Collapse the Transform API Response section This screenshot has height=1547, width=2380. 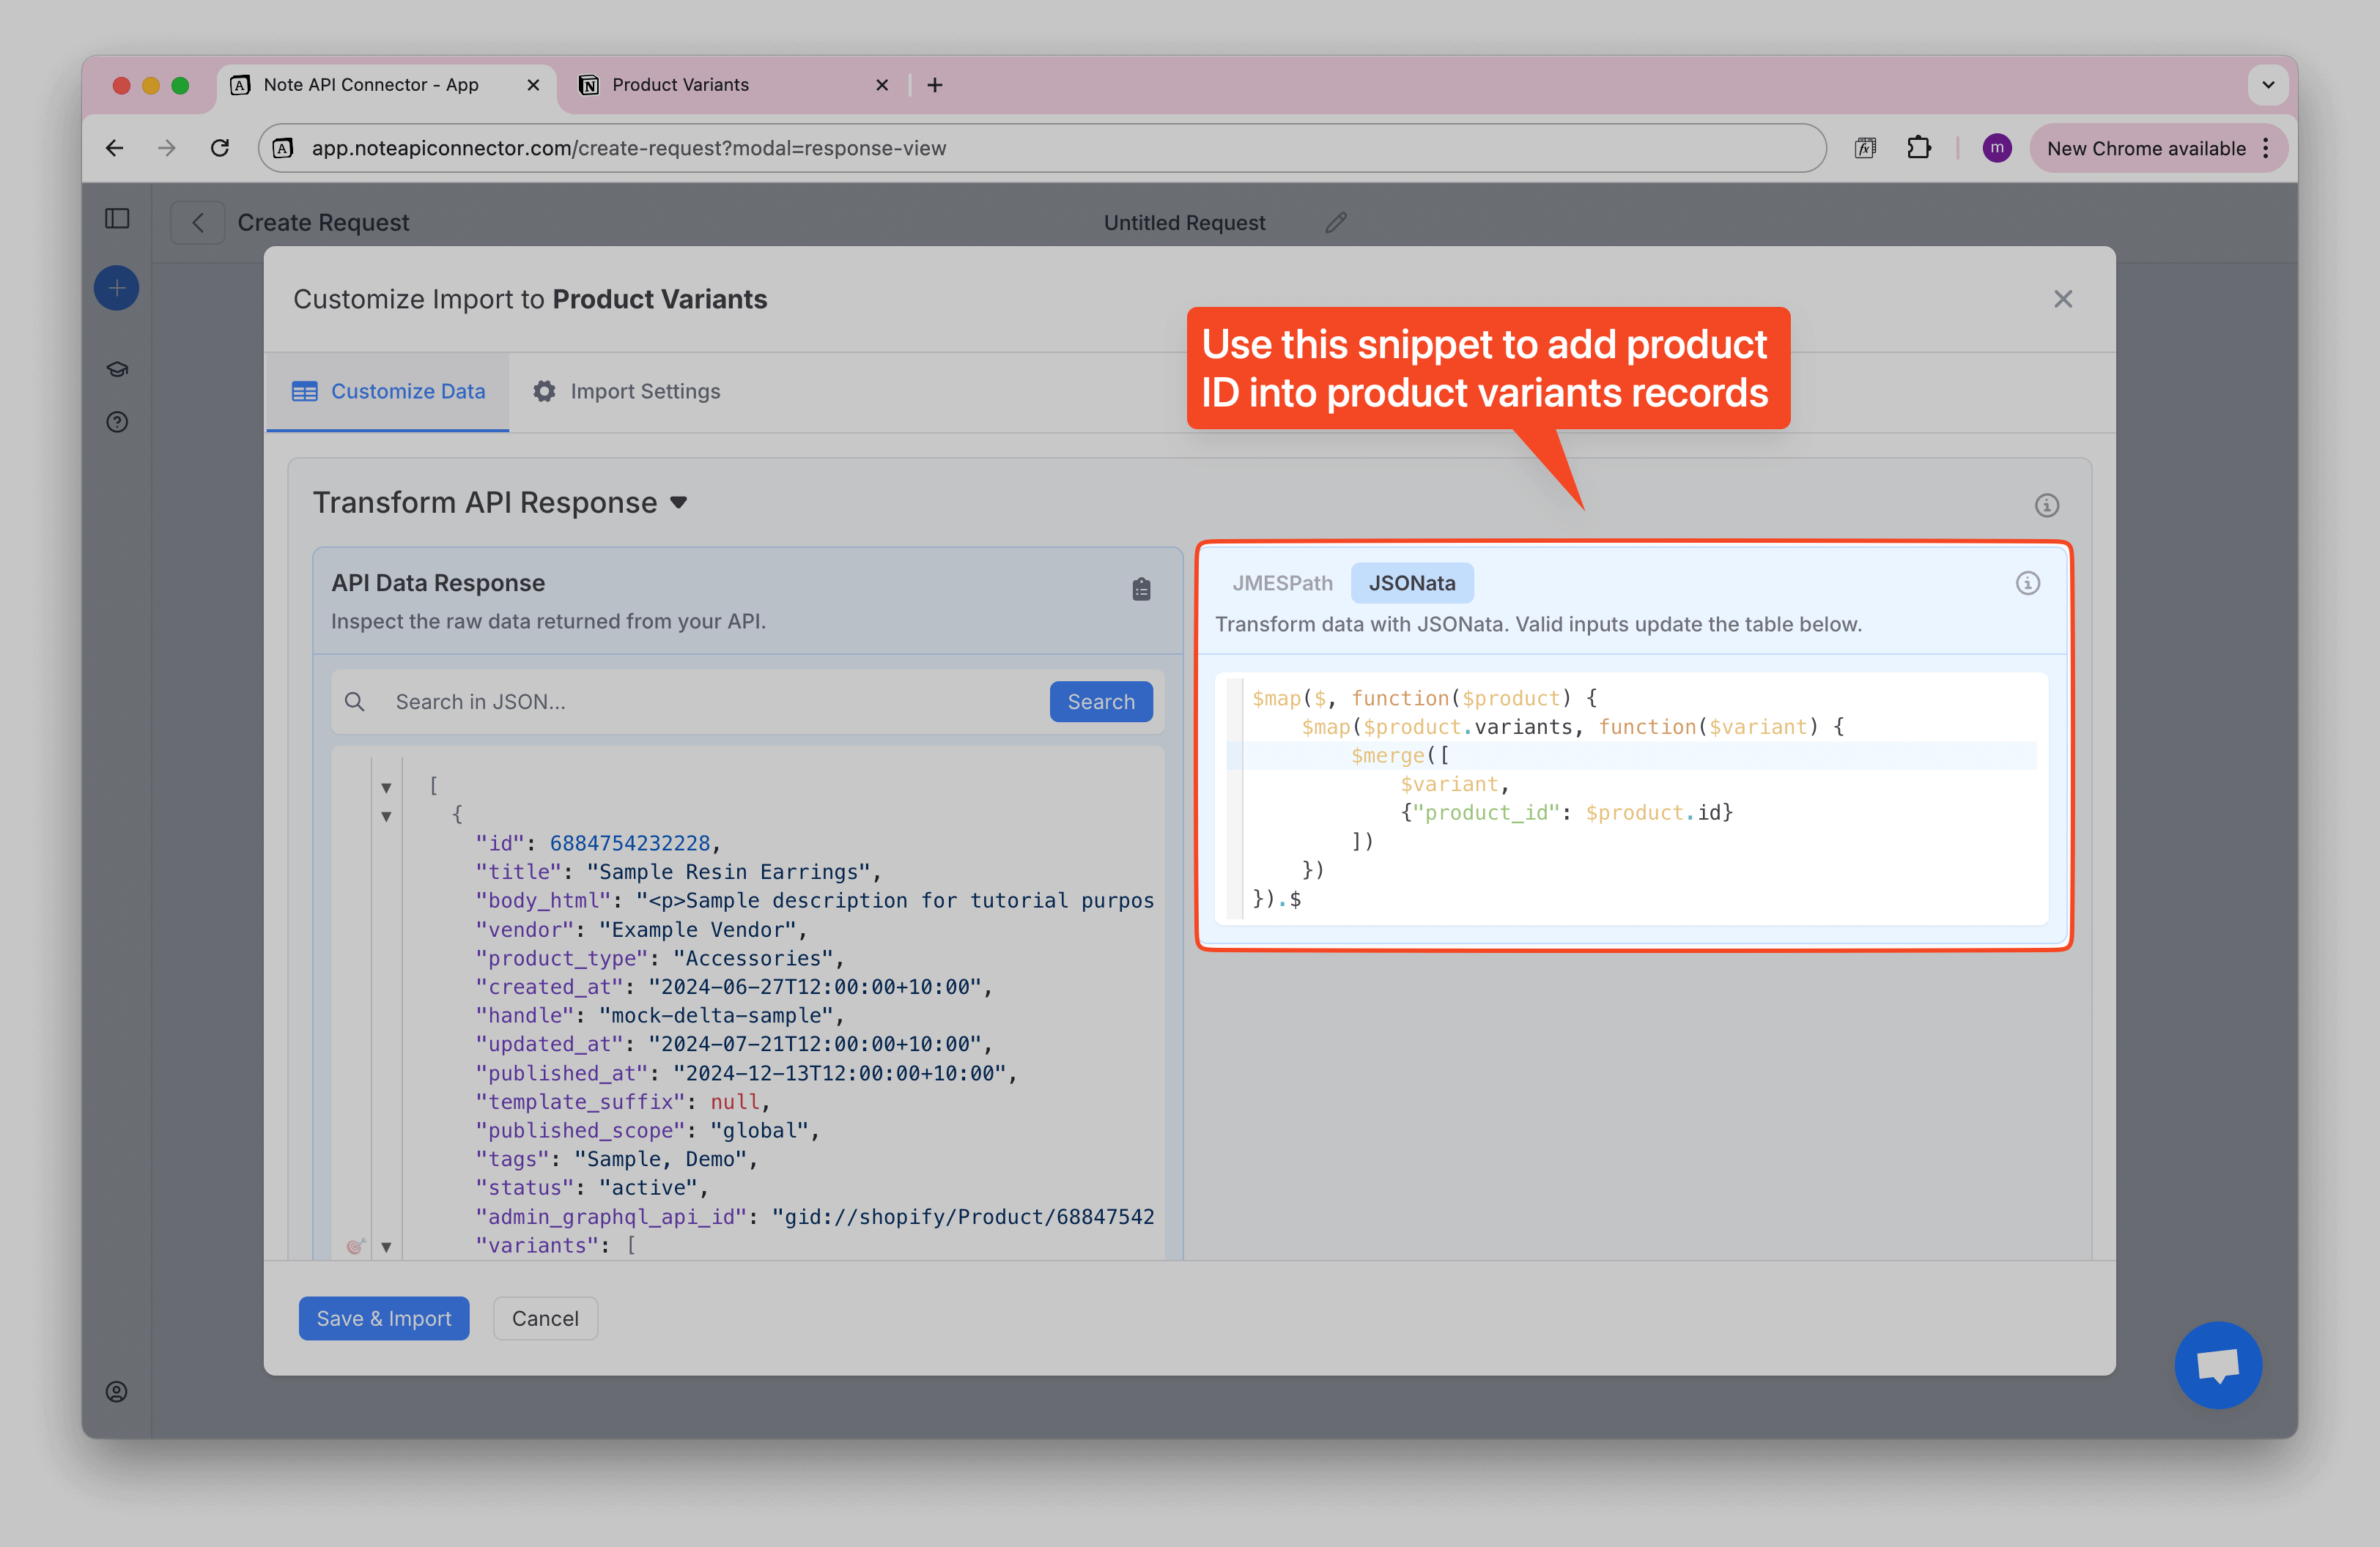(x=679, y=502)
